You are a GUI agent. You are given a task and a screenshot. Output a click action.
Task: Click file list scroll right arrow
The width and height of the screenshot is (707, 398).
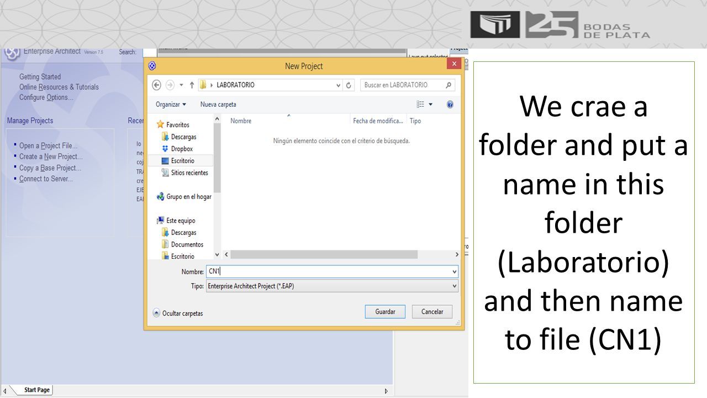tap(457, 254)
